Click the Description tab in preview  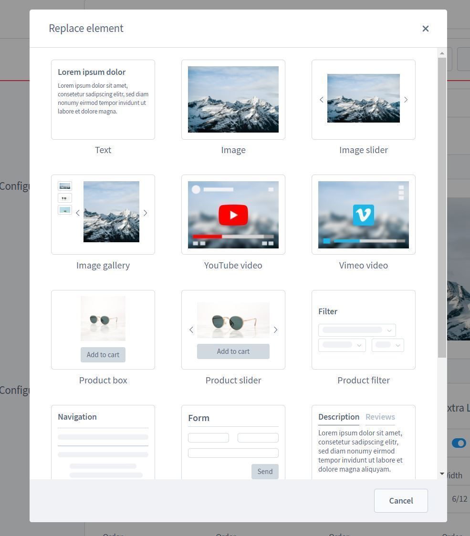point(339,417)
